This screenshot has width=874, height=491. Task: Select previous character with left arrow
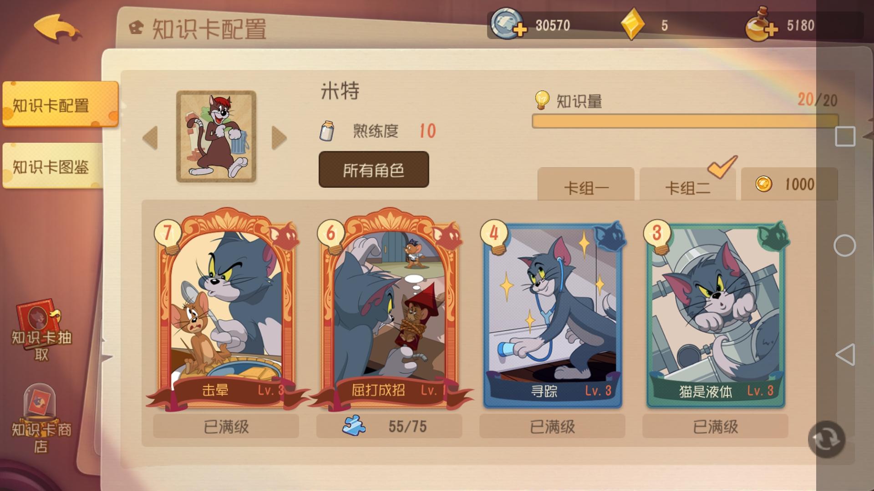click(x=150, y=138)
